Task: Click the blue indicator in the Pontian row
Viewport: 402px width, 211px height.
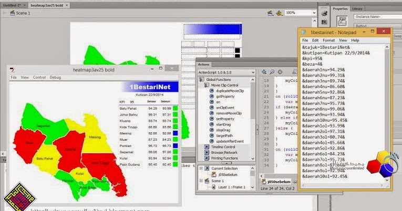Action: point(176,146)
